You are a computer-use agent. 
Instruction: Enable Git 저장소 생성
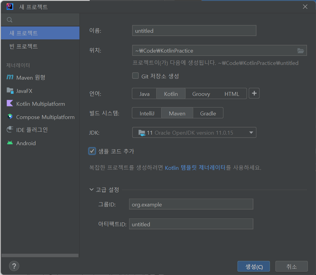135,76
